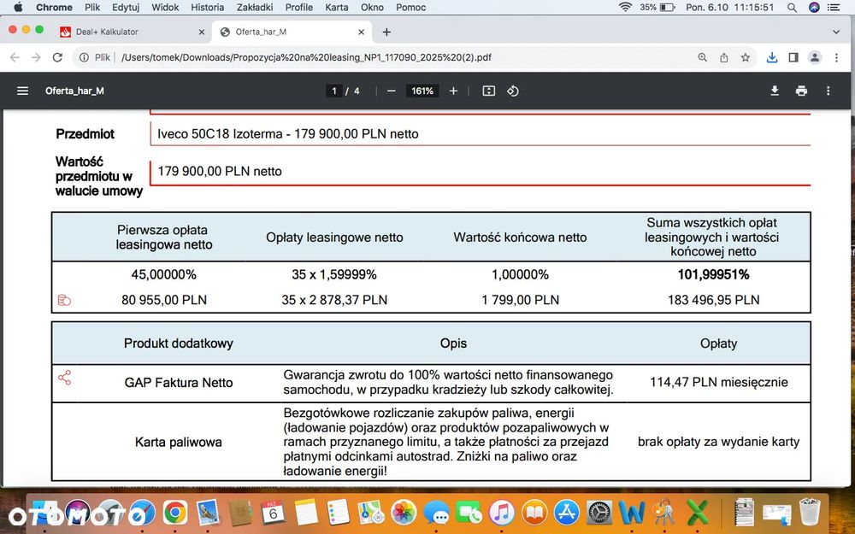The height and width of the screenshot is (534, 855).
Task: Toggle Chrome side panel
Action: click(793, 57)
